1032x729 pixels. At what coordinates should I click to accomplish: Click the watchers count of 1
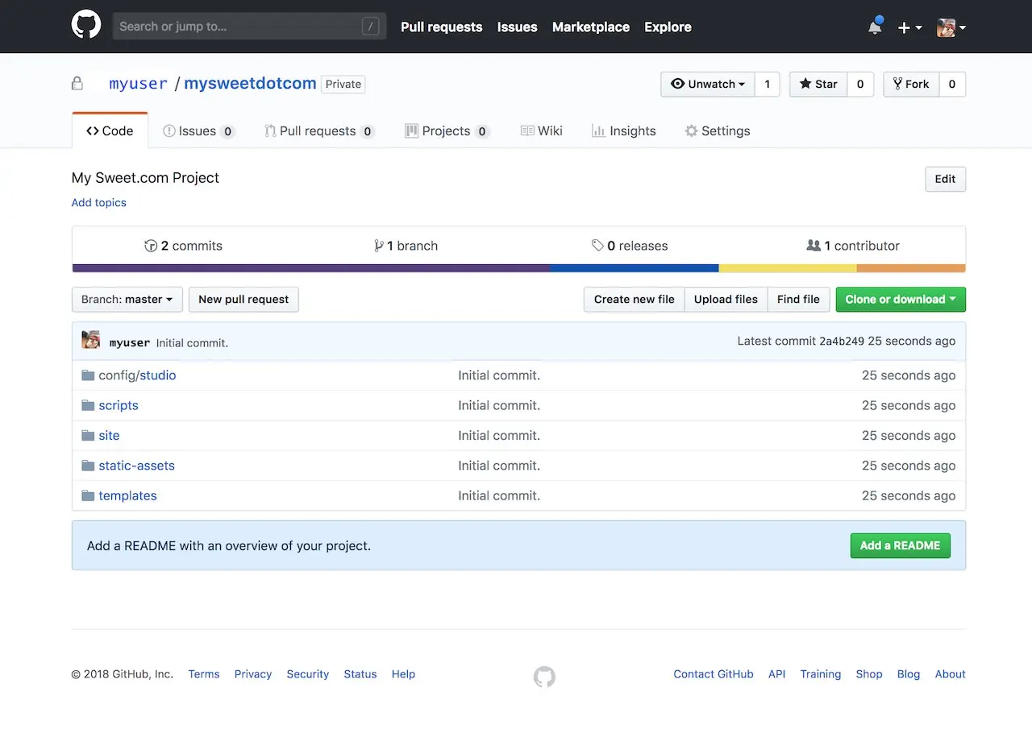tap(767, 84)
